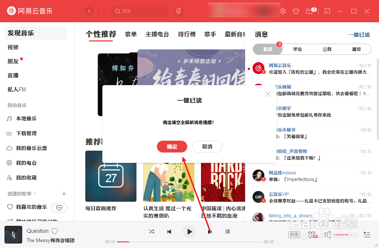Open the play queue list icon

coord(367,235)
